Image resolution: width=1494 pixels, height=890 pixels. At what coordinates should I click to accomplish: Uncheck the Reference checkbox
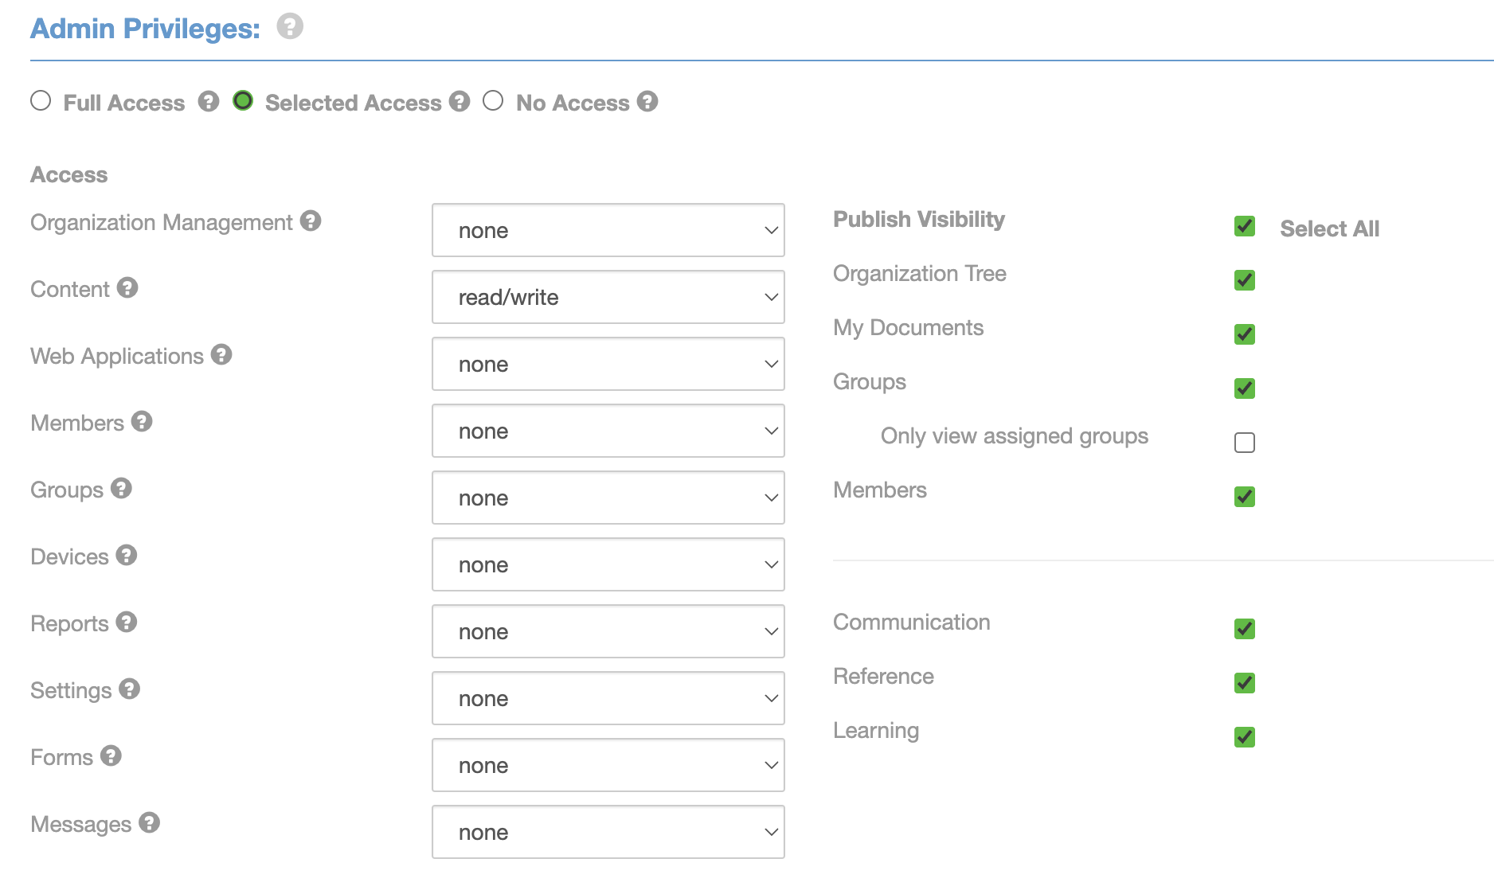point(1245,683)
